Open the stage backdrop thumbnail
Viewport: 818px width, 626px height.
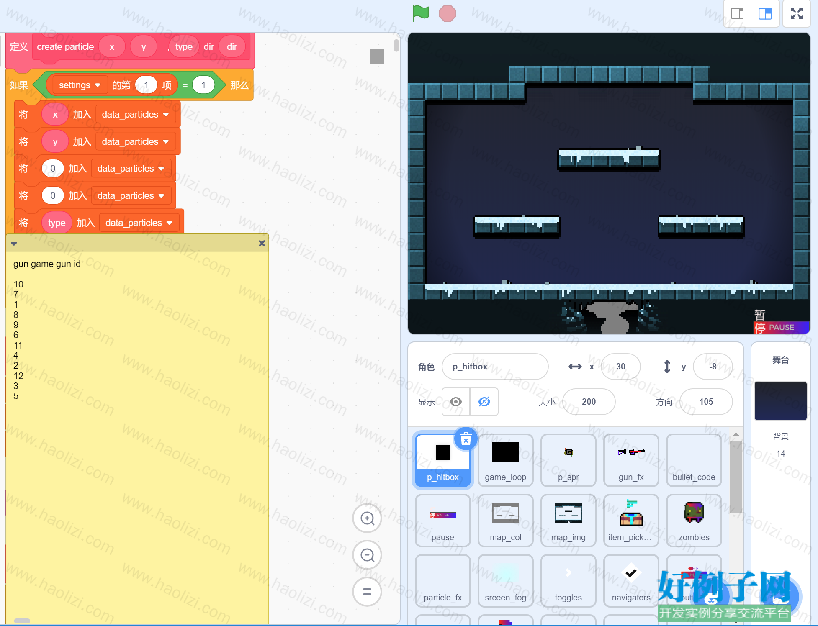[780, 400]
